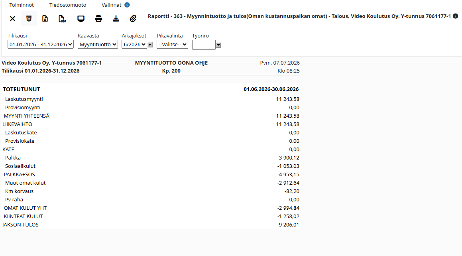The image size is (462, 256).
Task: Focus the Työnro input field
Action: click(x=204, y=45)
